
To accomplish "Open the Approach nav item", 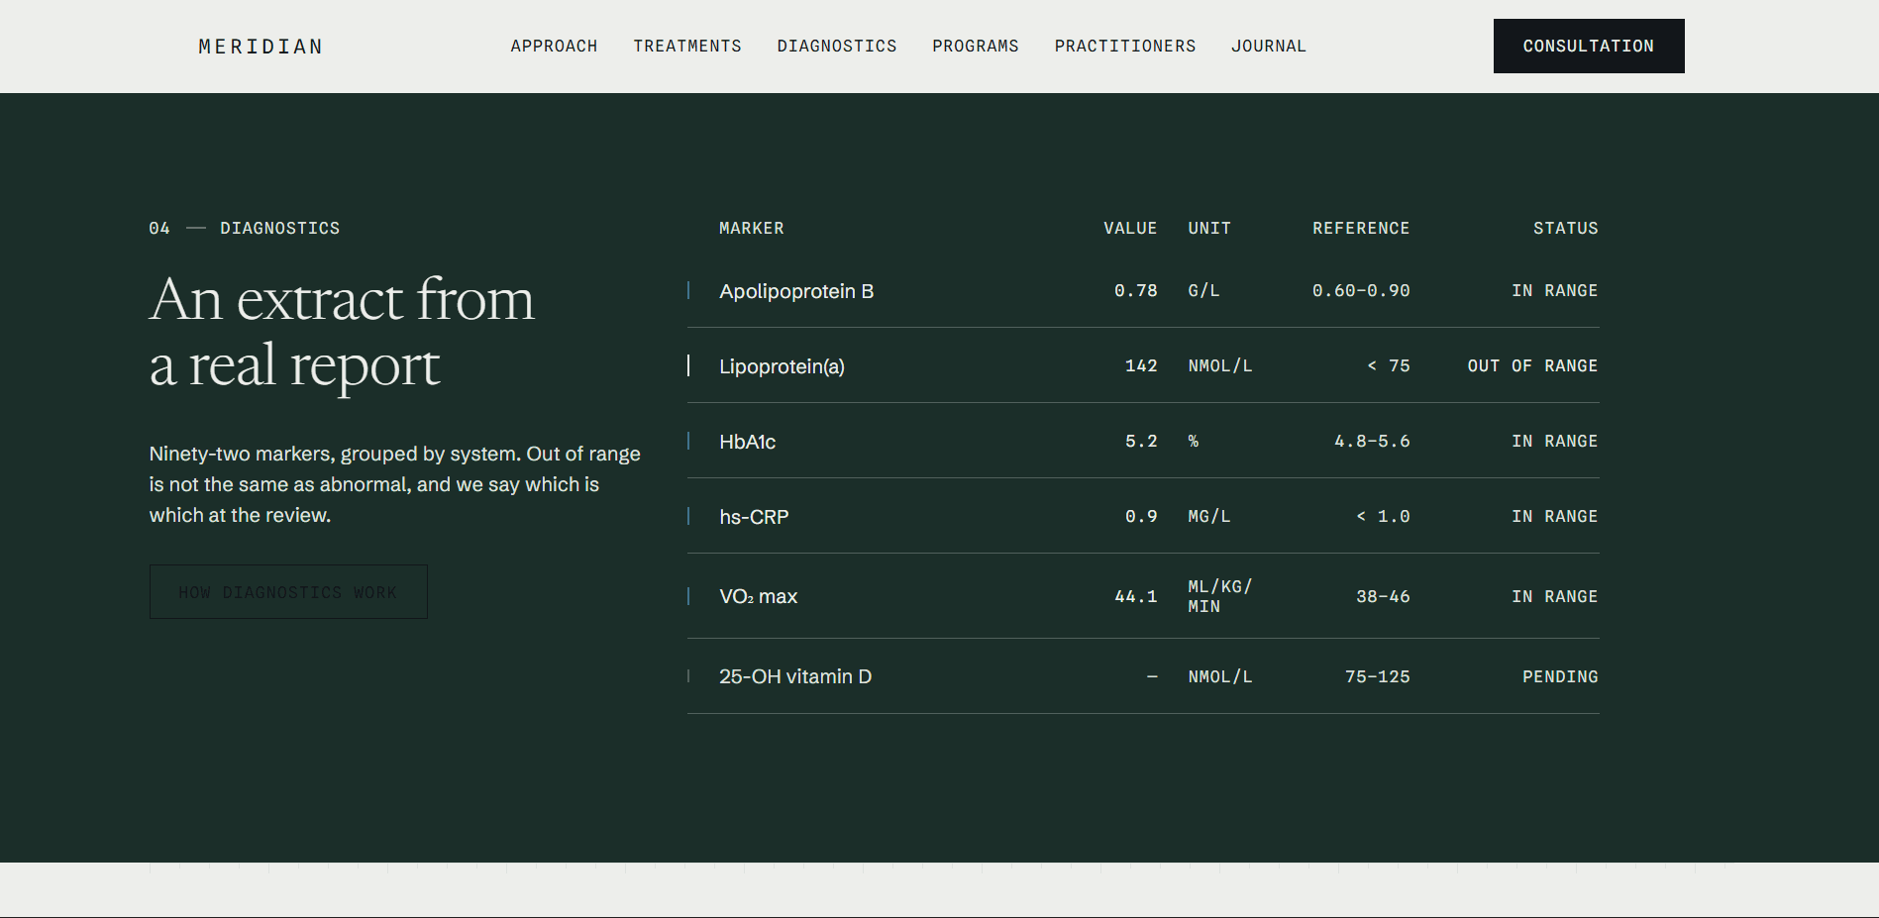I will click(554, 47).
